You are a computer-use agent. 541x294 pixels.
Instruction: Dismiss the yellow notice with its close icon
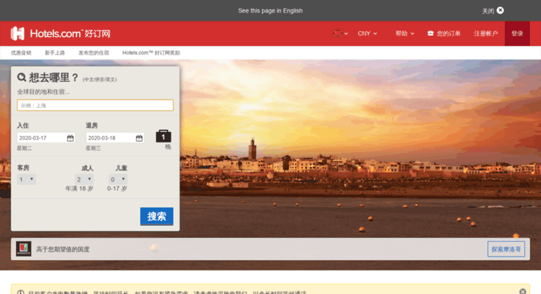point(523,292)
